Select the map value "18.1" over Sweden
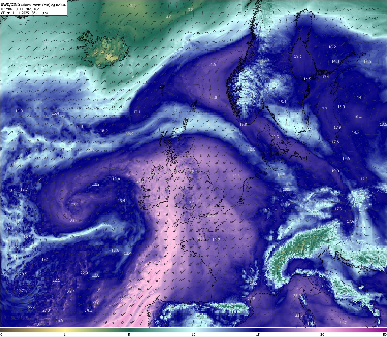The height and width of the screenshot is (337, 387). coord(298,57)
